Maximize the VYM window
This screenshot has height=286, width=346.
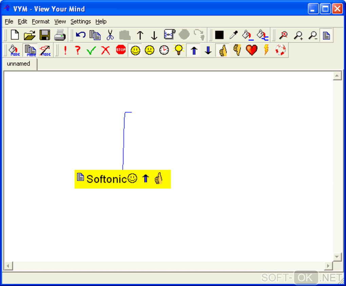[x=325, y=9]
